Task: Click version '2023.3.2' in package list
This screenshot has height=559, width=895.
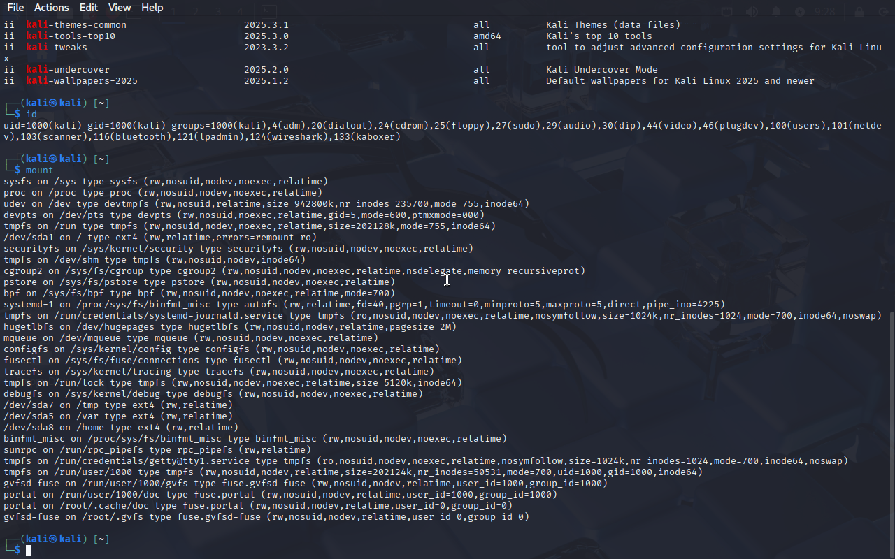Action: coord(266,48)
